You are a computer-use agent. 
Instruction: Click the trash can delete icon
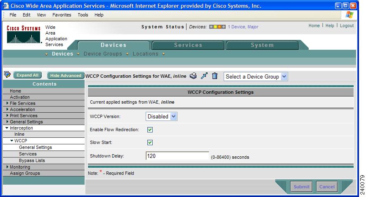(x=215, y=76)
